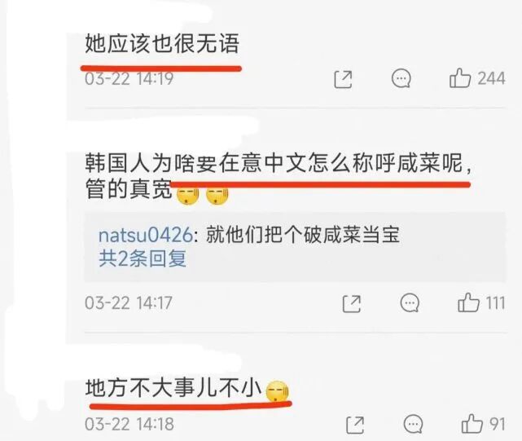Open comment starting with 韩国人为啥要在意

(279, 176)
